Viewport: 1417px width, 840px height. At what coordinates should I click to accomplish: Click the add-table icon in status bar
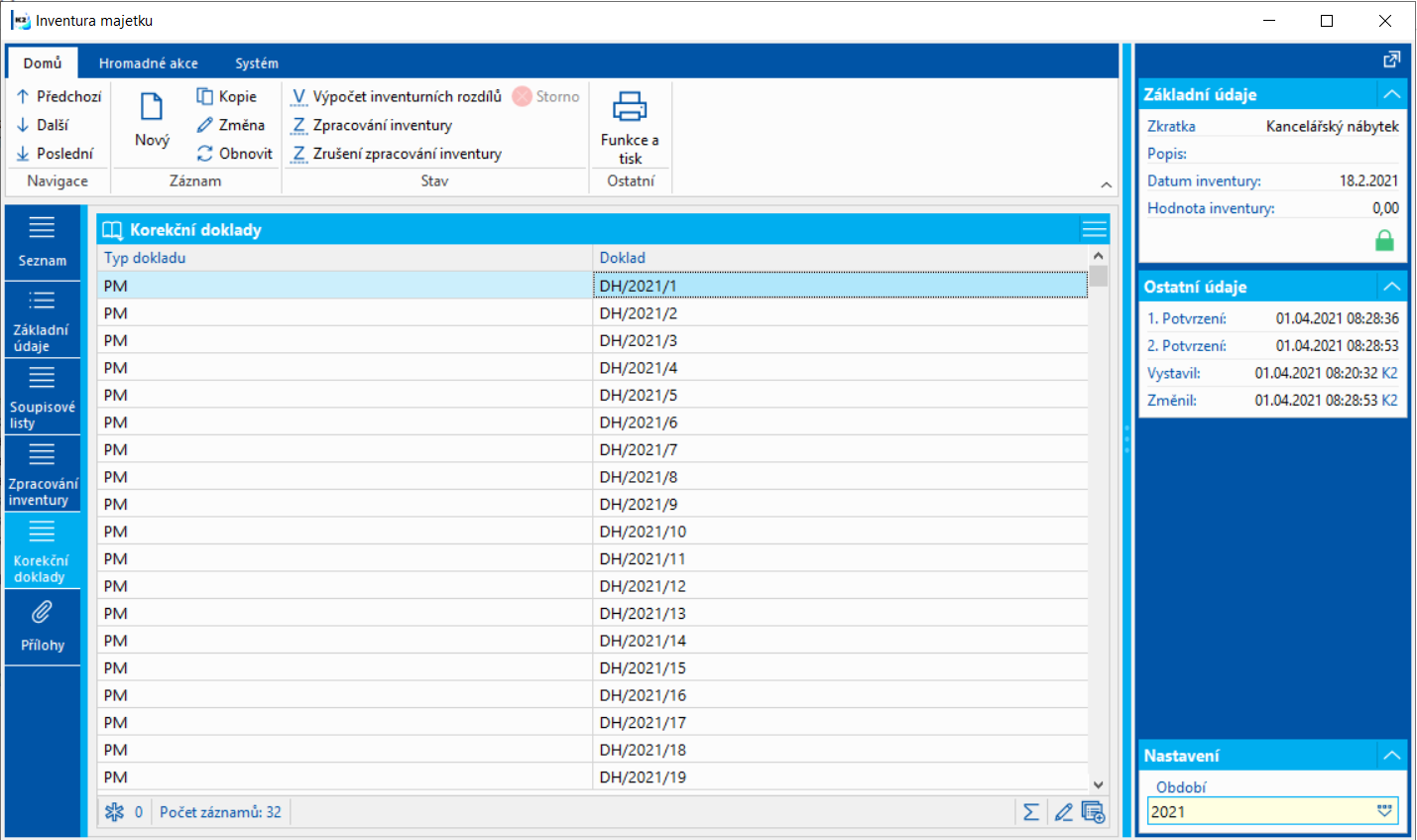tap(1093, 812)
